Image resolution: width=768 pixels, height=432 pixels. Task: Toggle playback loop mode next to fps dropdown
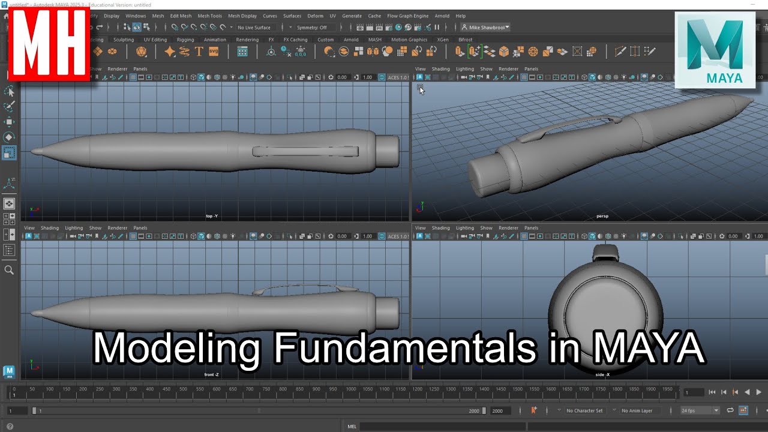[730, 410]
